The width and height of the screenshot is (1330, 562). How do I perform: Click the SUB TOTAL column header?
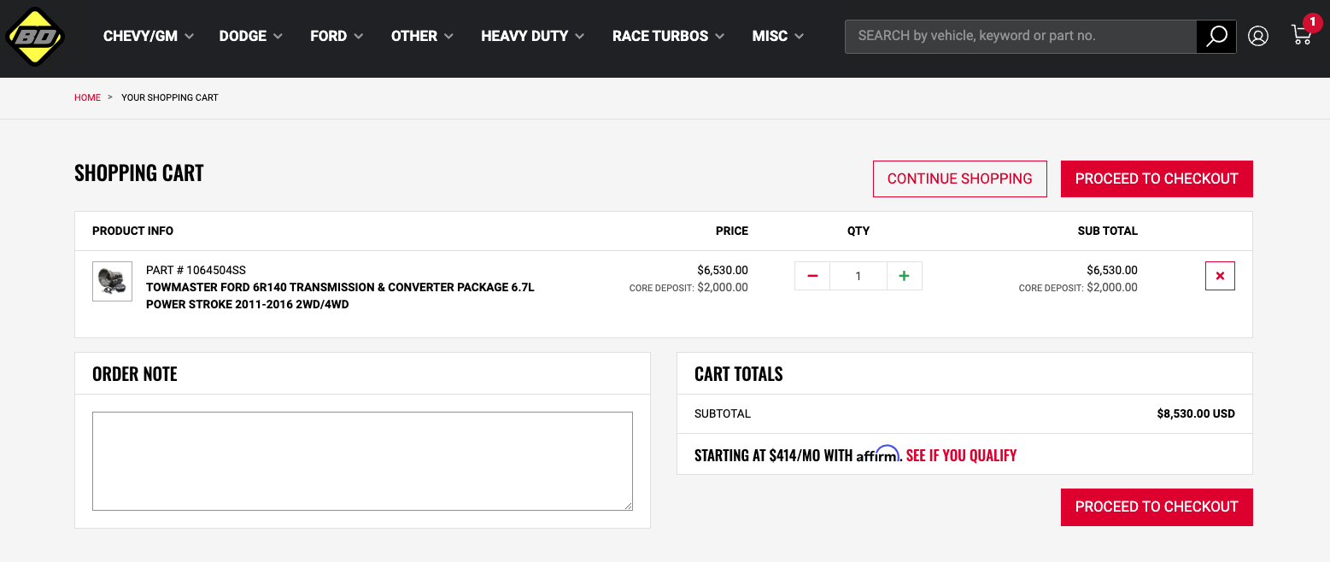pos(1108,231)
